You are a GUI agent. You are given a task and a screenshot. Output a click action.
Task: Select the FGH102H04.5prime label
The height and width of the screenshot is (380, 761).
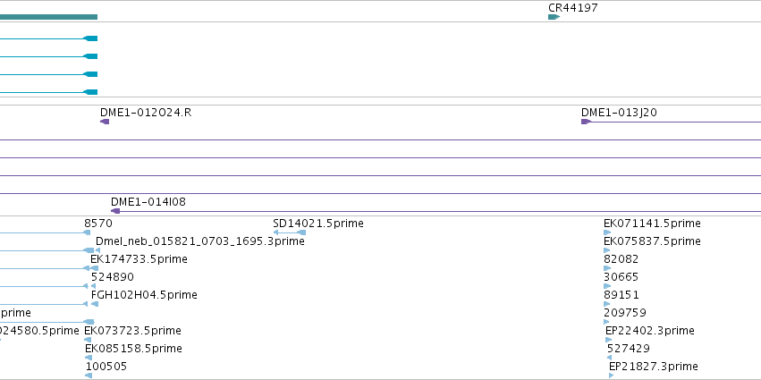144,295
